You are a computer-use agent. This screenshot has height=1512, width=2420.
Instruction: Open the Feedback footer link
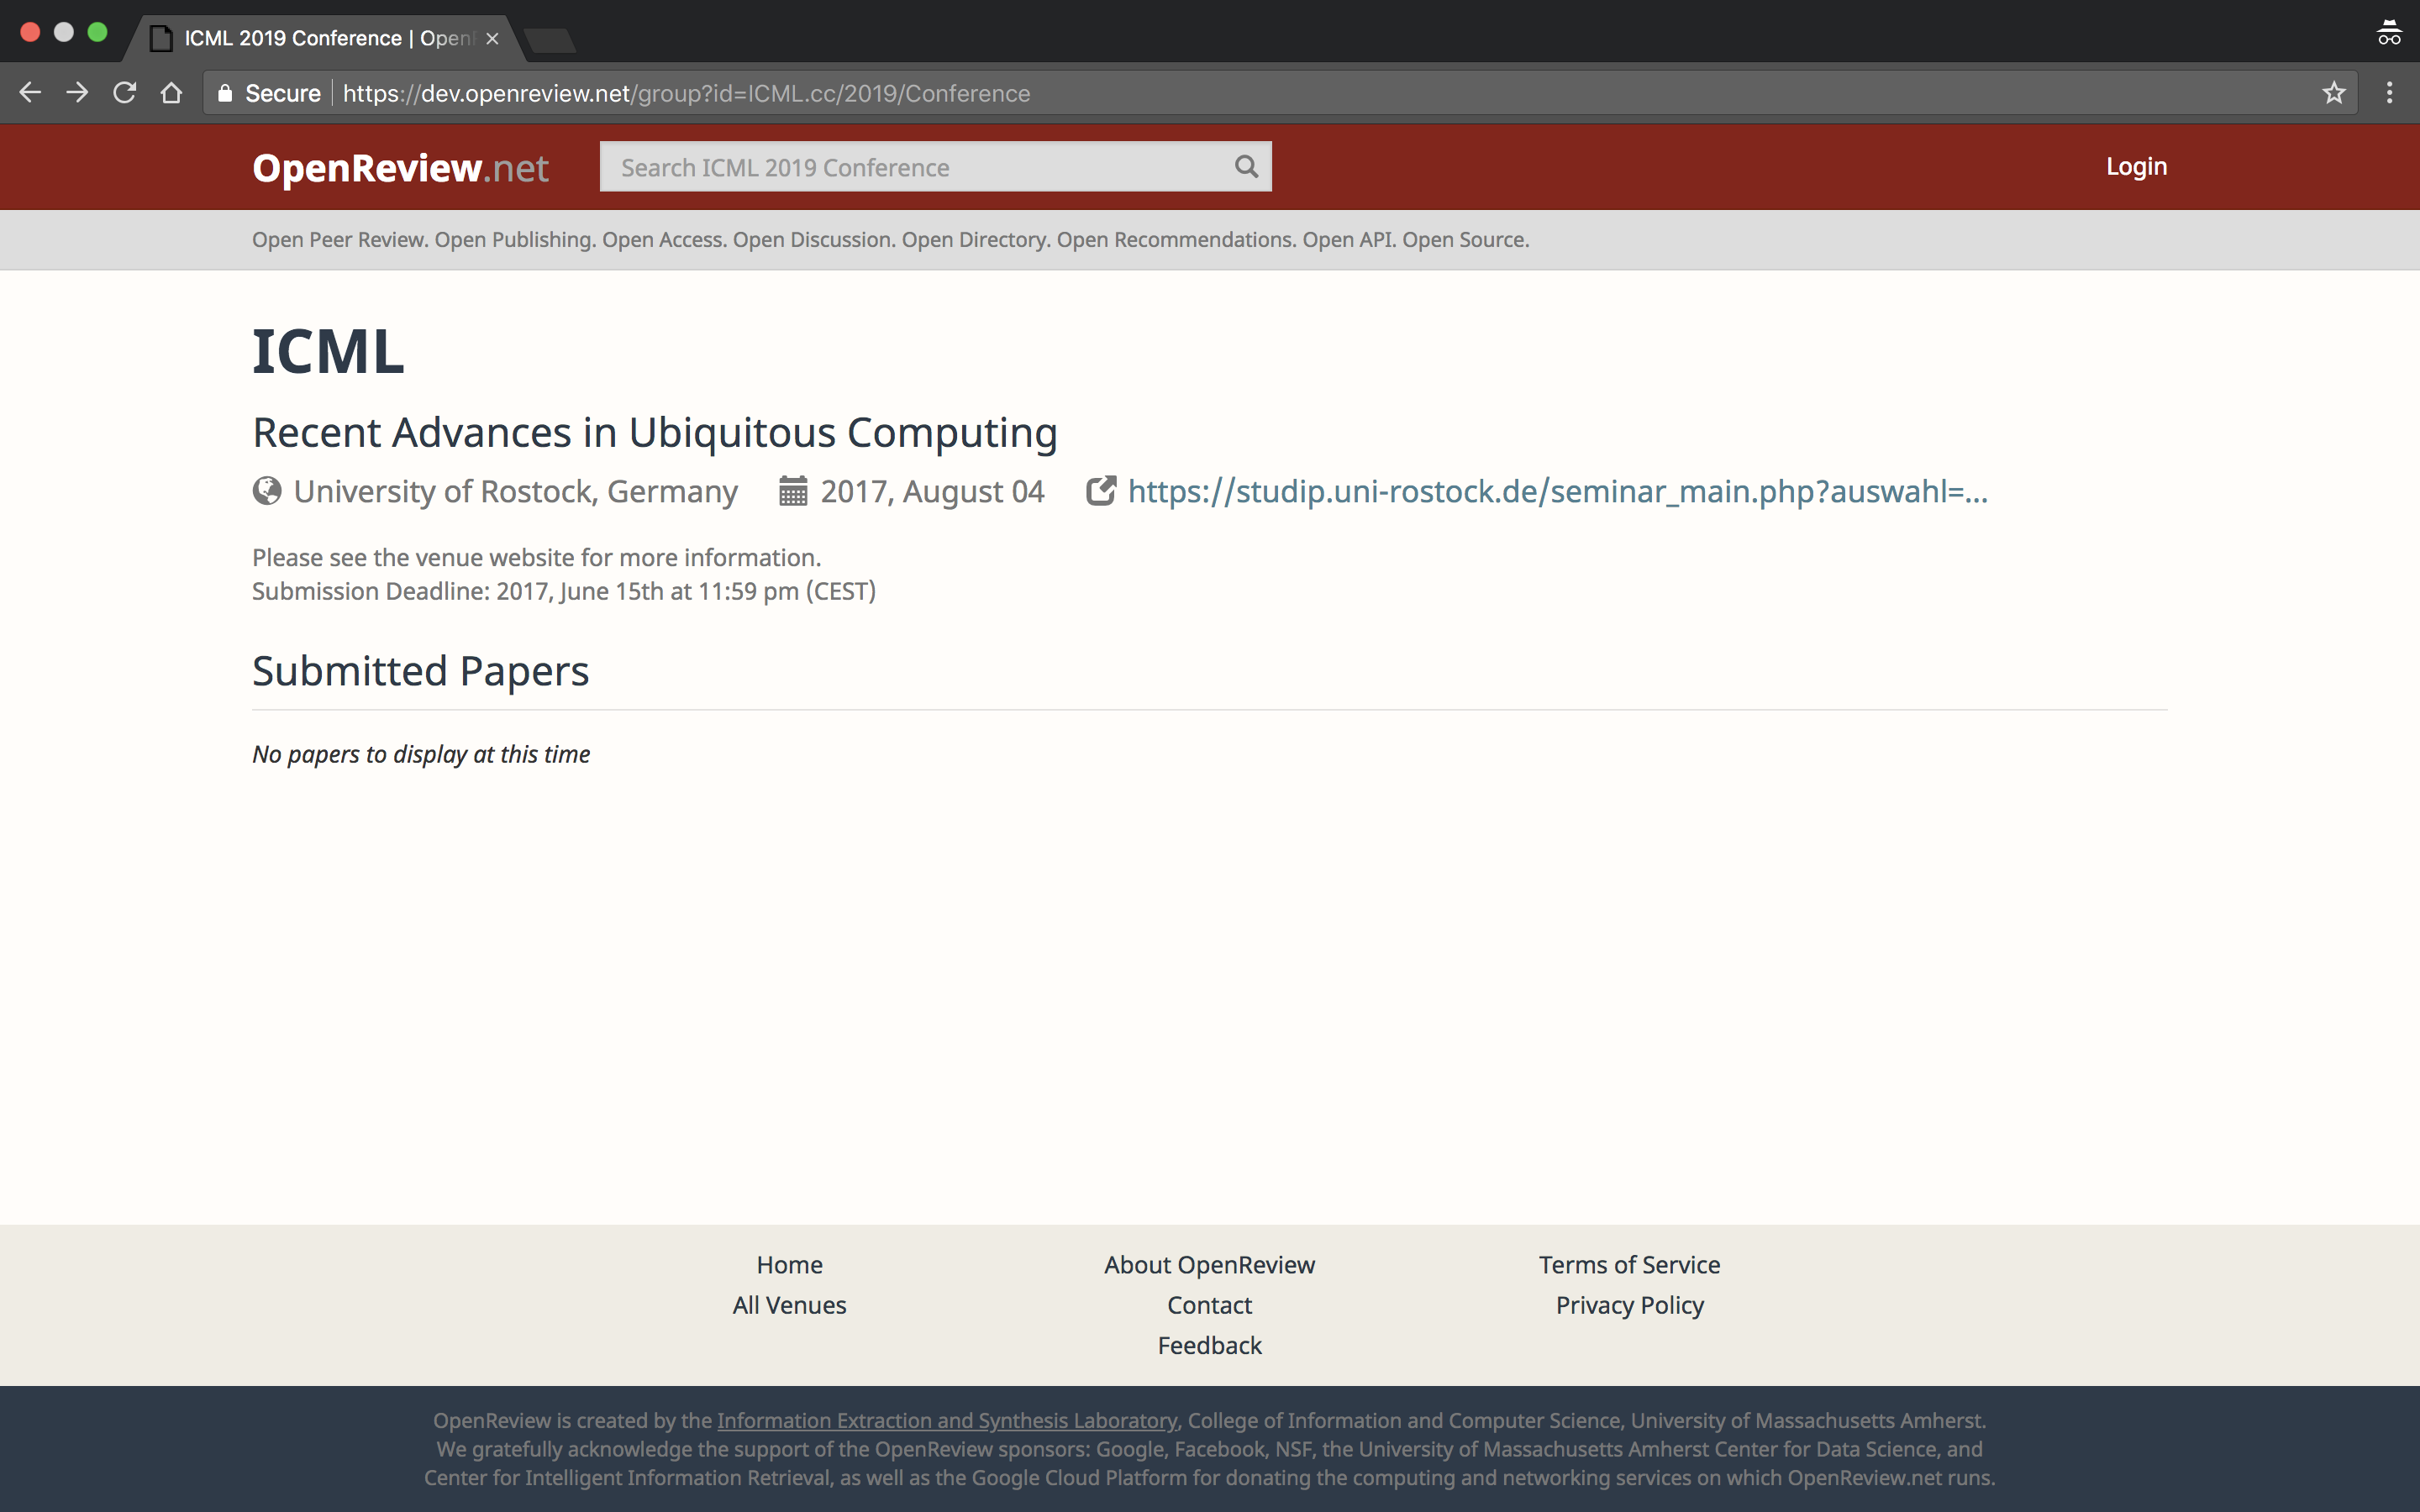pyautogui.click(x=1209, y=1345)
